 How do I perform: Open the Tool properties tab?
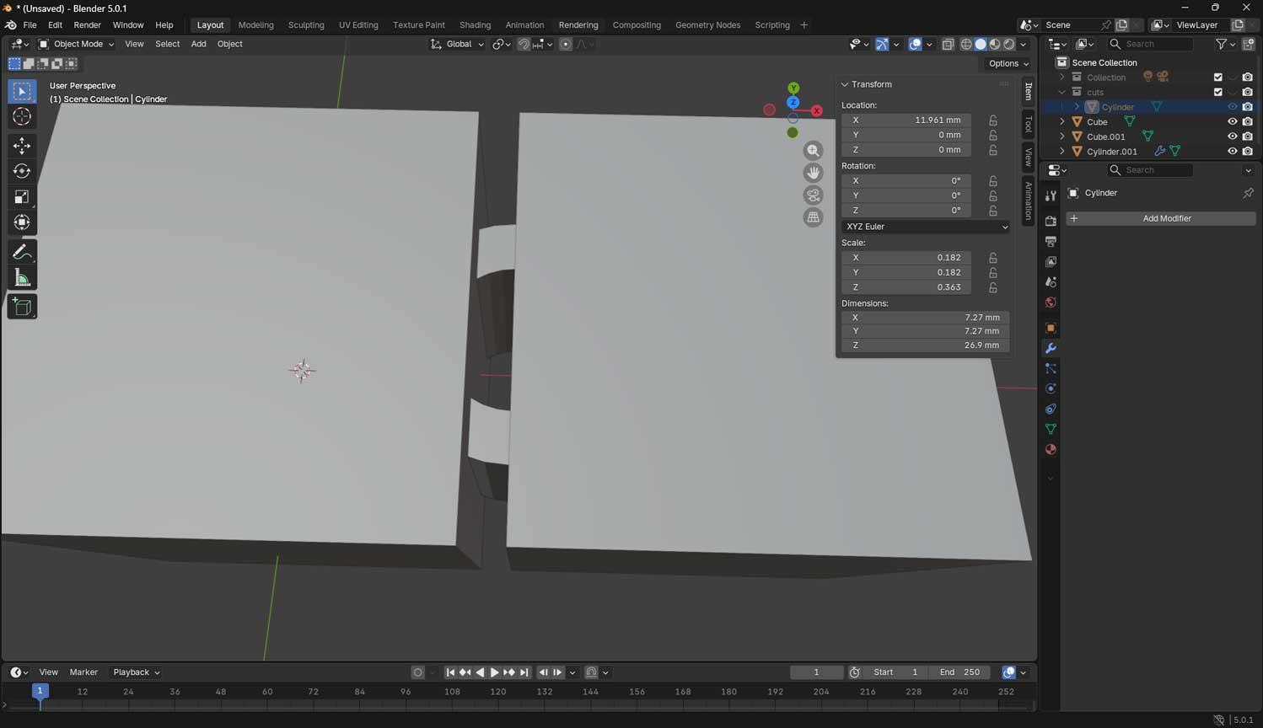point(1051,195)
